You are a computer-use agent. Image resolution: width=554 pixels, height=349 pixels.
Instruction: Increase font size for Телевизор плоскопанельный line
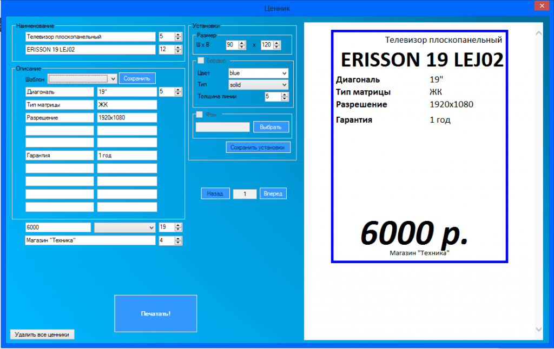coord(178,35)
